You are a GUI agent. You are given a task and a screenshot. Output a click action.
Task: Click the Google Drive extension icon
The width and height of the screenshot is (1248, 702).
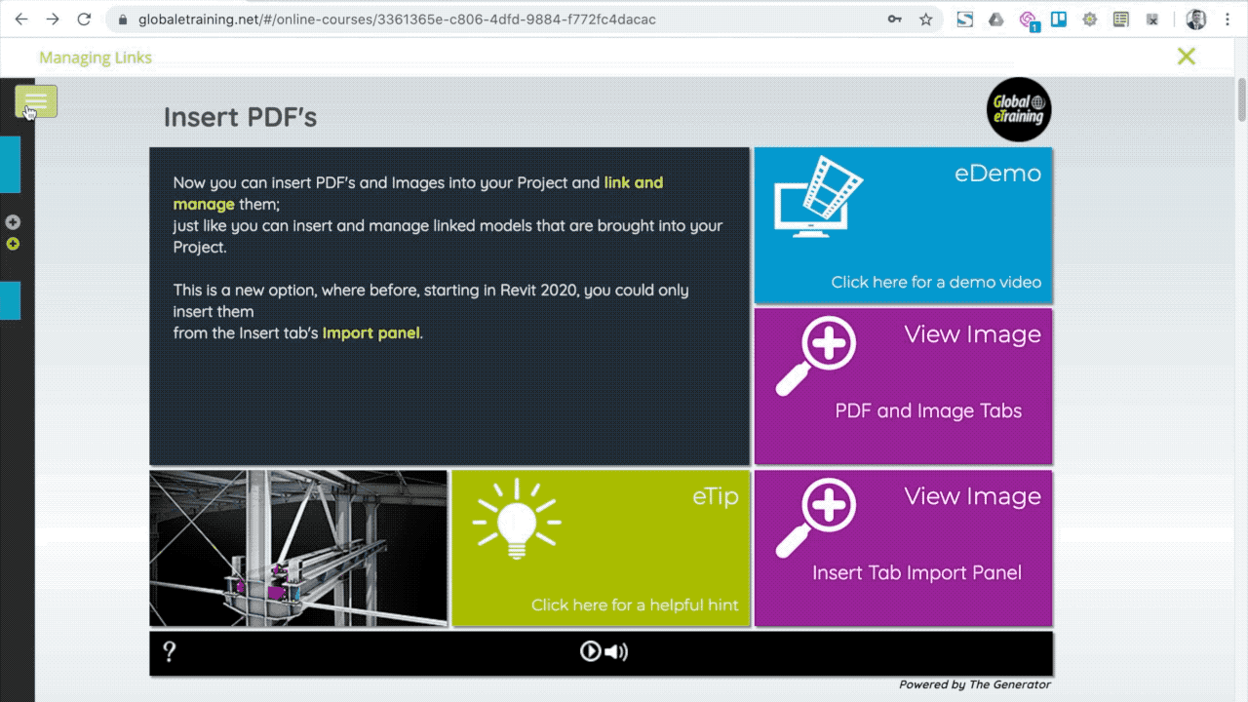(x=995, y=19)
